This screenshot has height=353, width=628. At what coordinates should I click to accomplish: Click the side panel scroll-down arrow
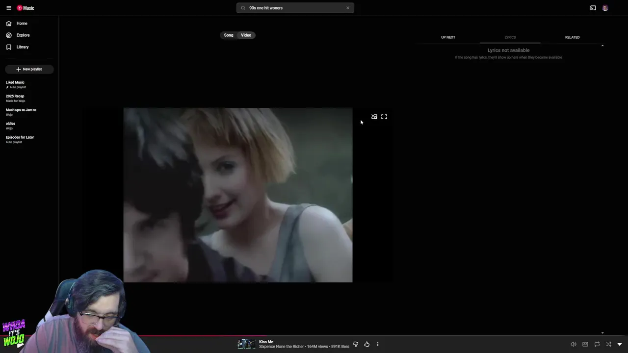tap(602, 333)
